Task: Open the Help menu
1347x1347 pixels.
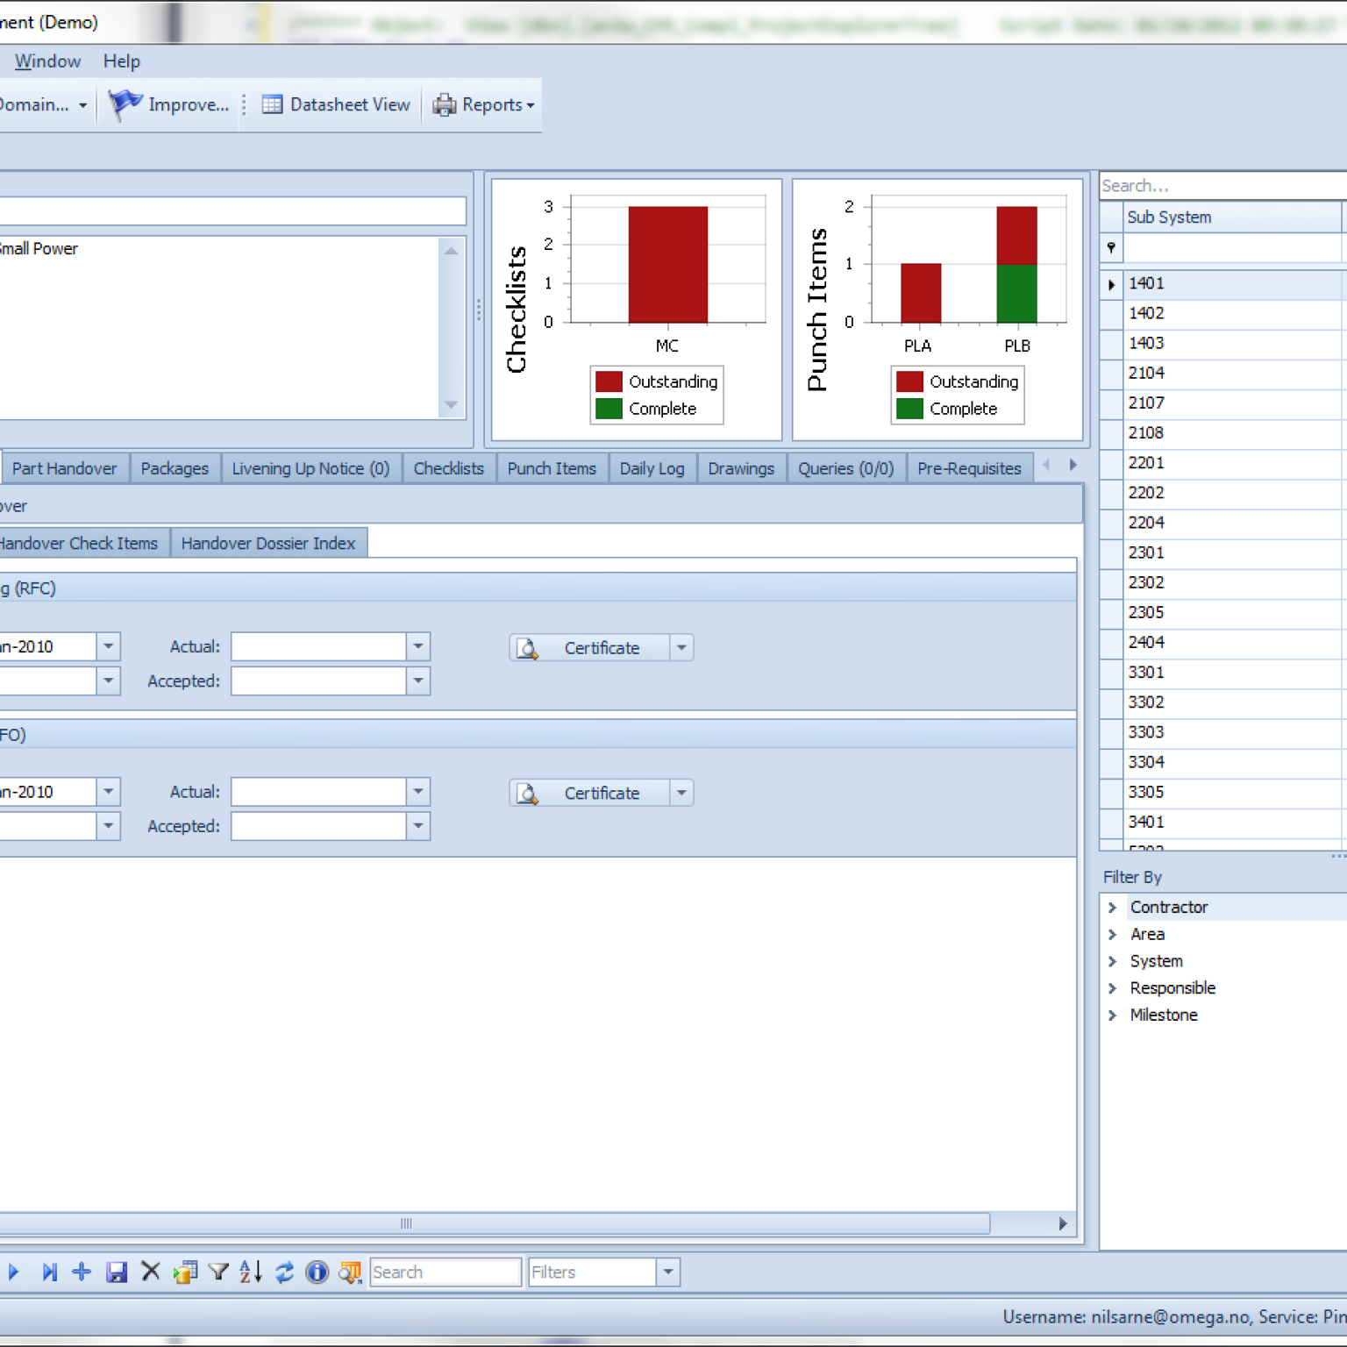Action: [x=121, y=61]
